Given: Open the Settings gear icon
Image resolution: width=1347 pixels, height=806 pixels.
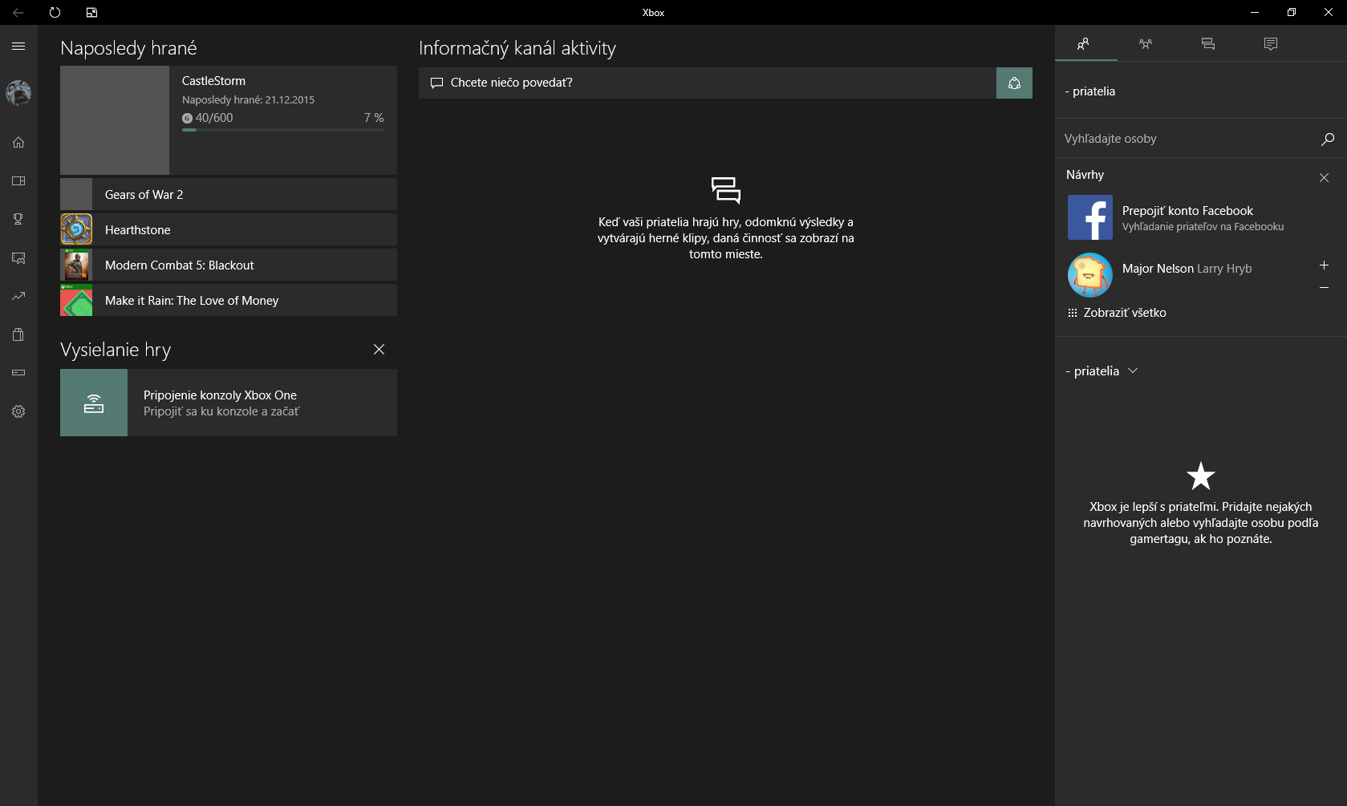Looking at the screenshot, I should (18, 411).
